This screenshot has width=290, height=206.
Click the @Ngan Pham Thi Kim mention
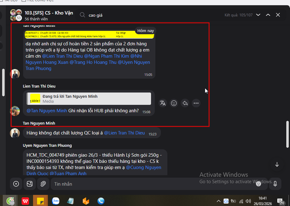(x=107, y=56)
